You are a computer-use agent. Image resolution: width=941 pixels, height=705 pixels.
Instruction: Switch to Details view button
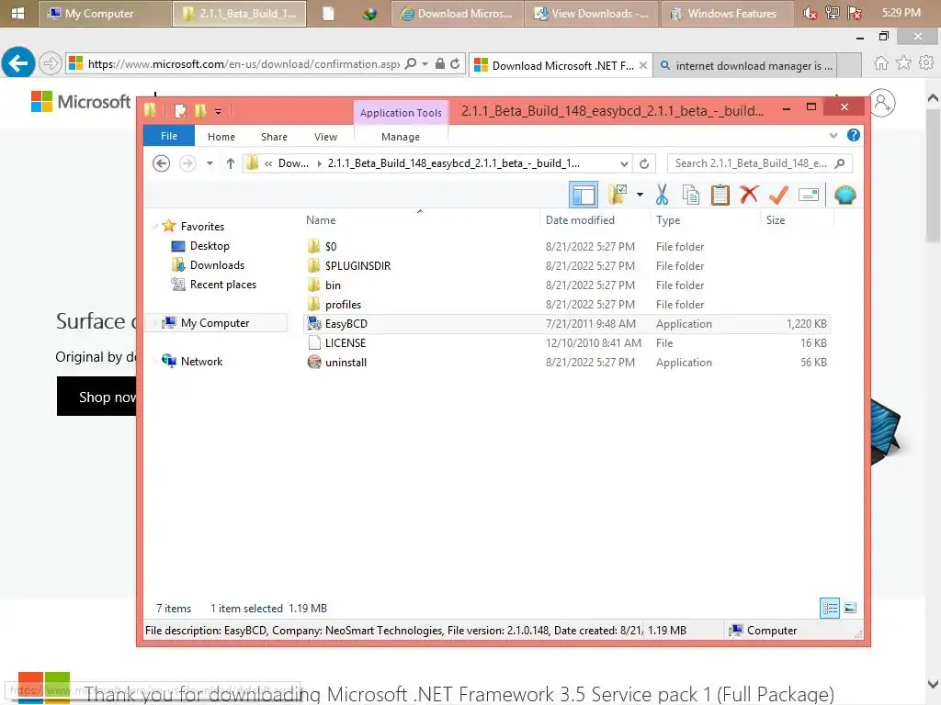[x=830, y=608]
